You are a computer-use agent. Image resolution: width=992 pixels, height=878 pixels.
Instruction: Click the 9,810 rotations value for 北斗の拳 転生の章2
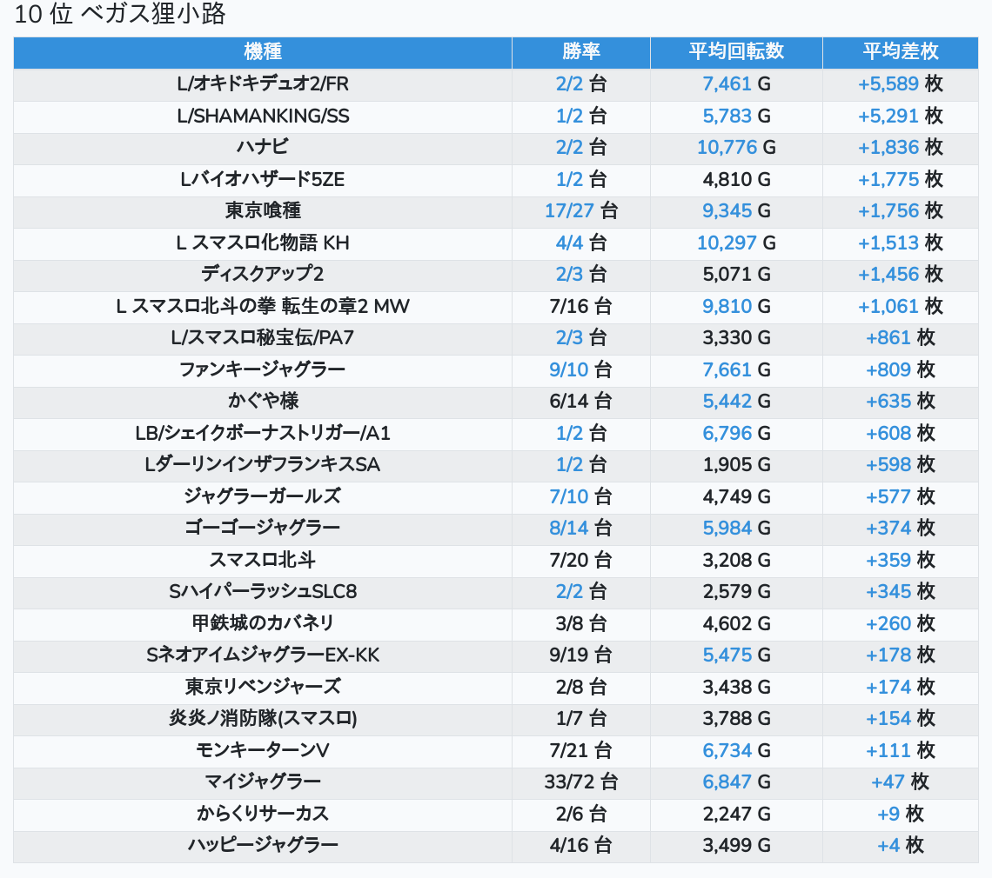pyautogui.click(x=727, y=307)
